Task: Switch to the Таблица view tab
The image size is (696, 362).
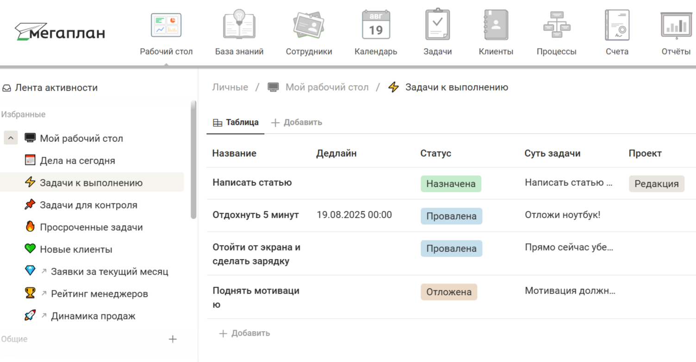Action: tap(236, 123)
